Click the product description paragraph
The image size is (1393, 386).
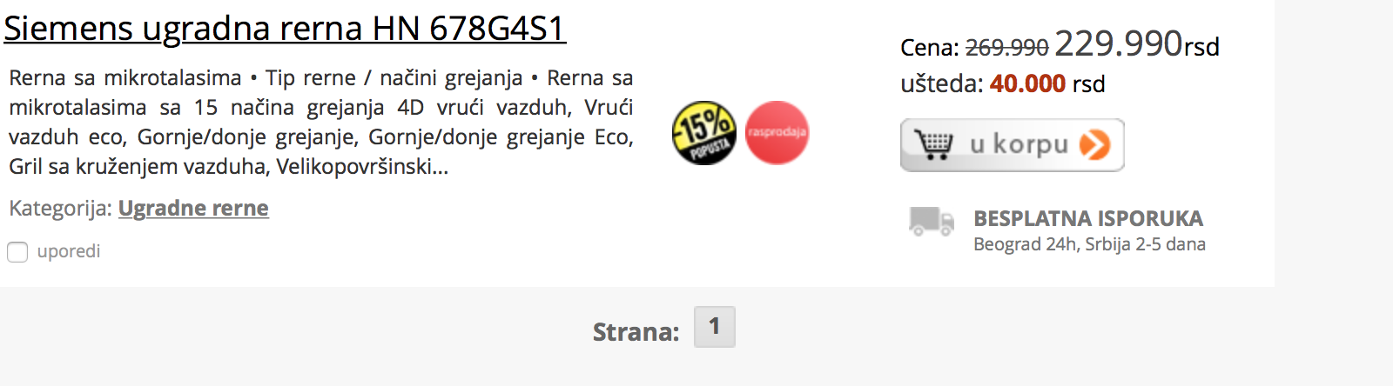pyautogui.click(x=321, y=122)
